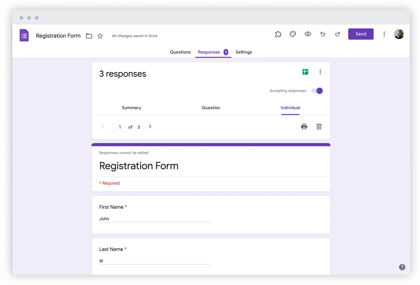420x285 pixels.
Task: Click the Send button
Action: (361, 34)
